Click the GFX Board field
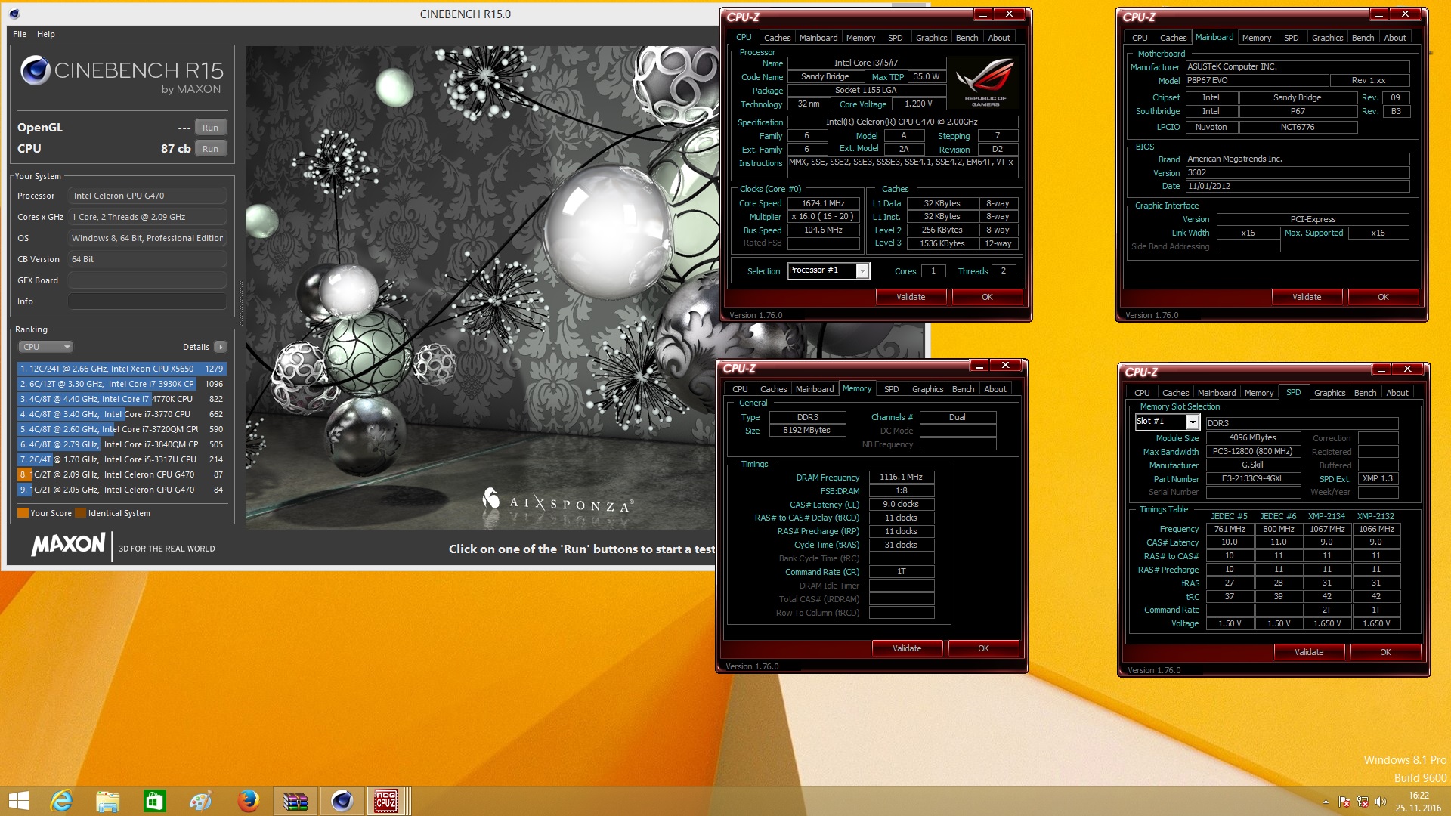The height and width of the screenshot is (816, 1451). click(147, 280)
